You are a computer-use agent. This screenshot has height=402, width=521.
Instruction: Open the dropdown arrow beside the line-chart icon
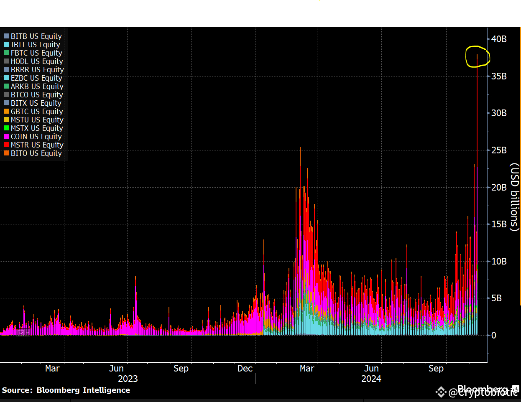[28, 333]
